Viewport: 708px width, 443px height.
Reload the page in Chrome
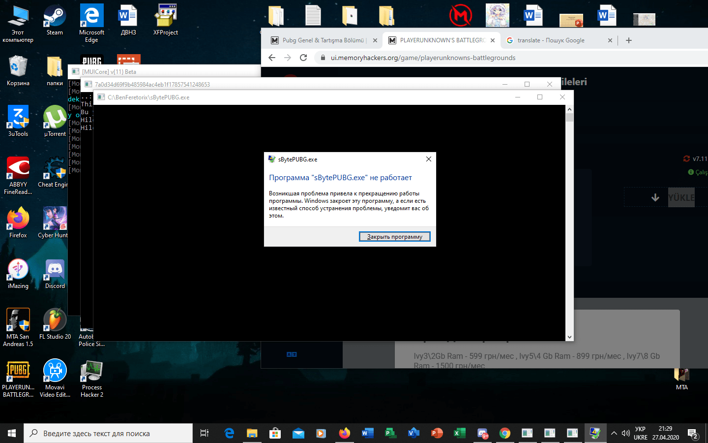click(x=303, y=58)
